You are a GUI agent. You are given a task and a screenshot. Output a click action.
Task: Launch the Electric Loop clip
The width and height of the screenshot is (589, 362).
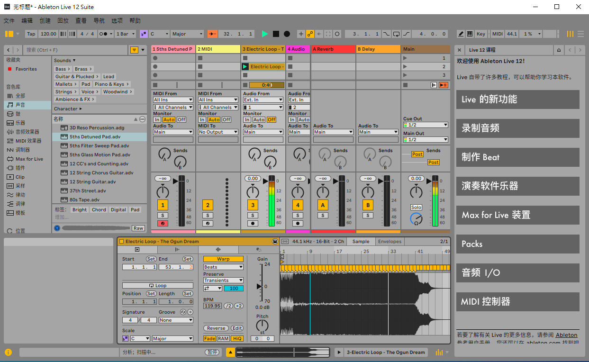pos(245,67)
